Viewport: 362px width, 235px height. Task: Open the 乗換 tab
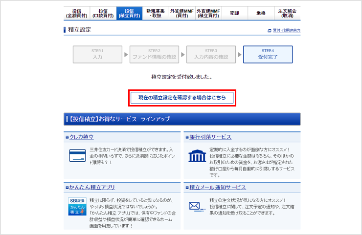[261, 13]
